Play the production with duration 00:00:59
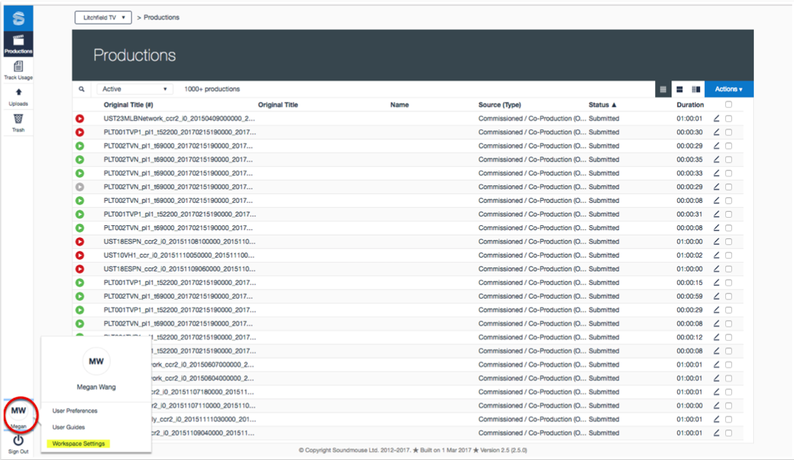Viewport: 794px width, 460px height. click(x=80, y=296)
